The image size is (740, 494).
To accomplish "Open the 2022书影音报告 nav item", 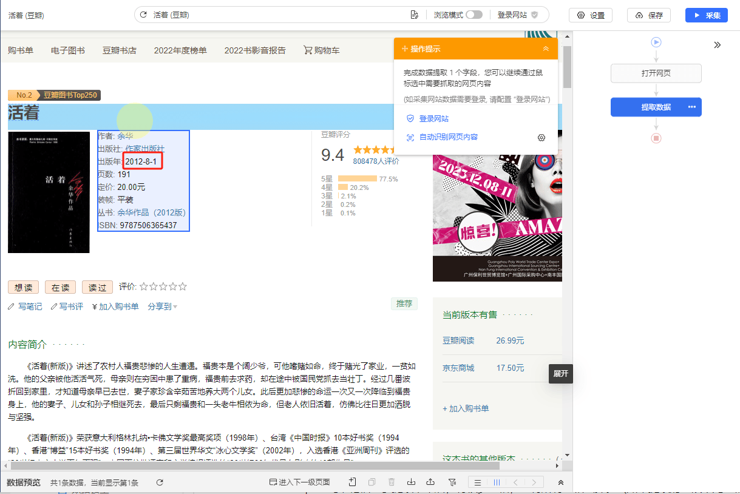I will [255, 50].
